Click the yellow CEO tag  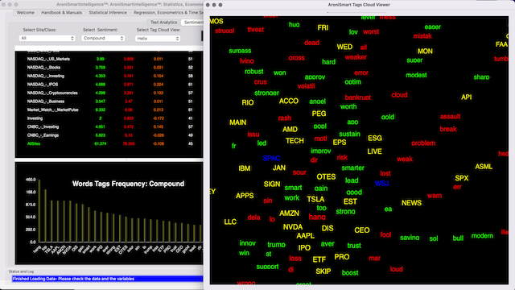362,230
